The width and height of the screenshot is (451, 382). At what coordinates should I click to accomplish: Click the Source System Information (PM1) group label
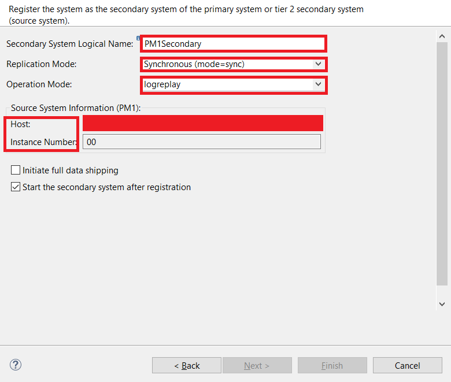click(x=76, y=108)
